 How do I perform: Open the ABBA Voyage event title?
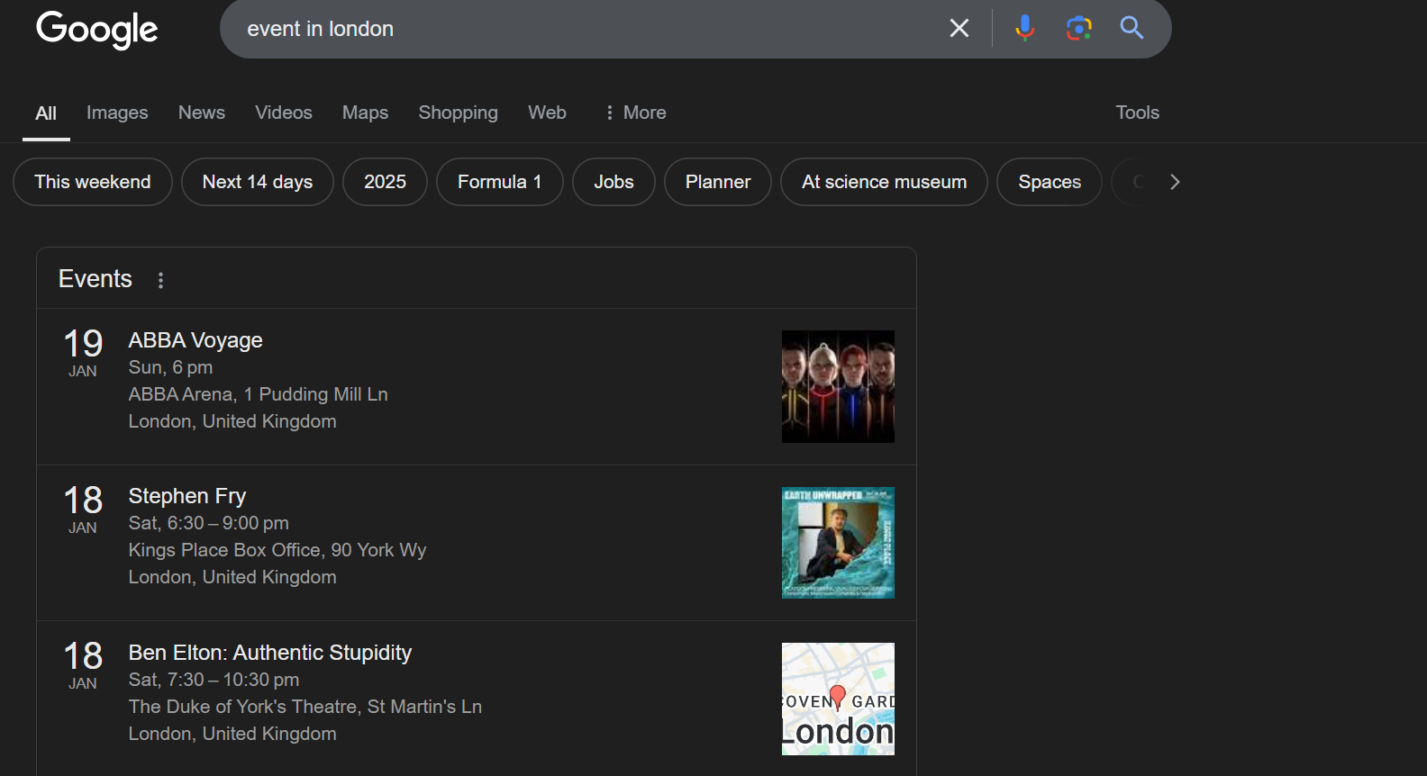pyautogui.click(x=195, y=340)
